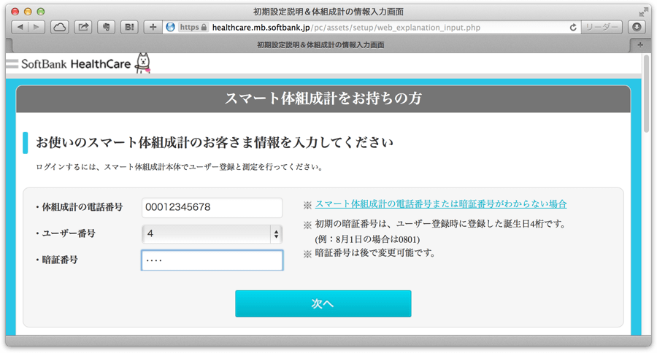Screen dimensions: 657x353
Task: Click the note 暗証番号は後で変更可能です
Action: pos(375,253)
